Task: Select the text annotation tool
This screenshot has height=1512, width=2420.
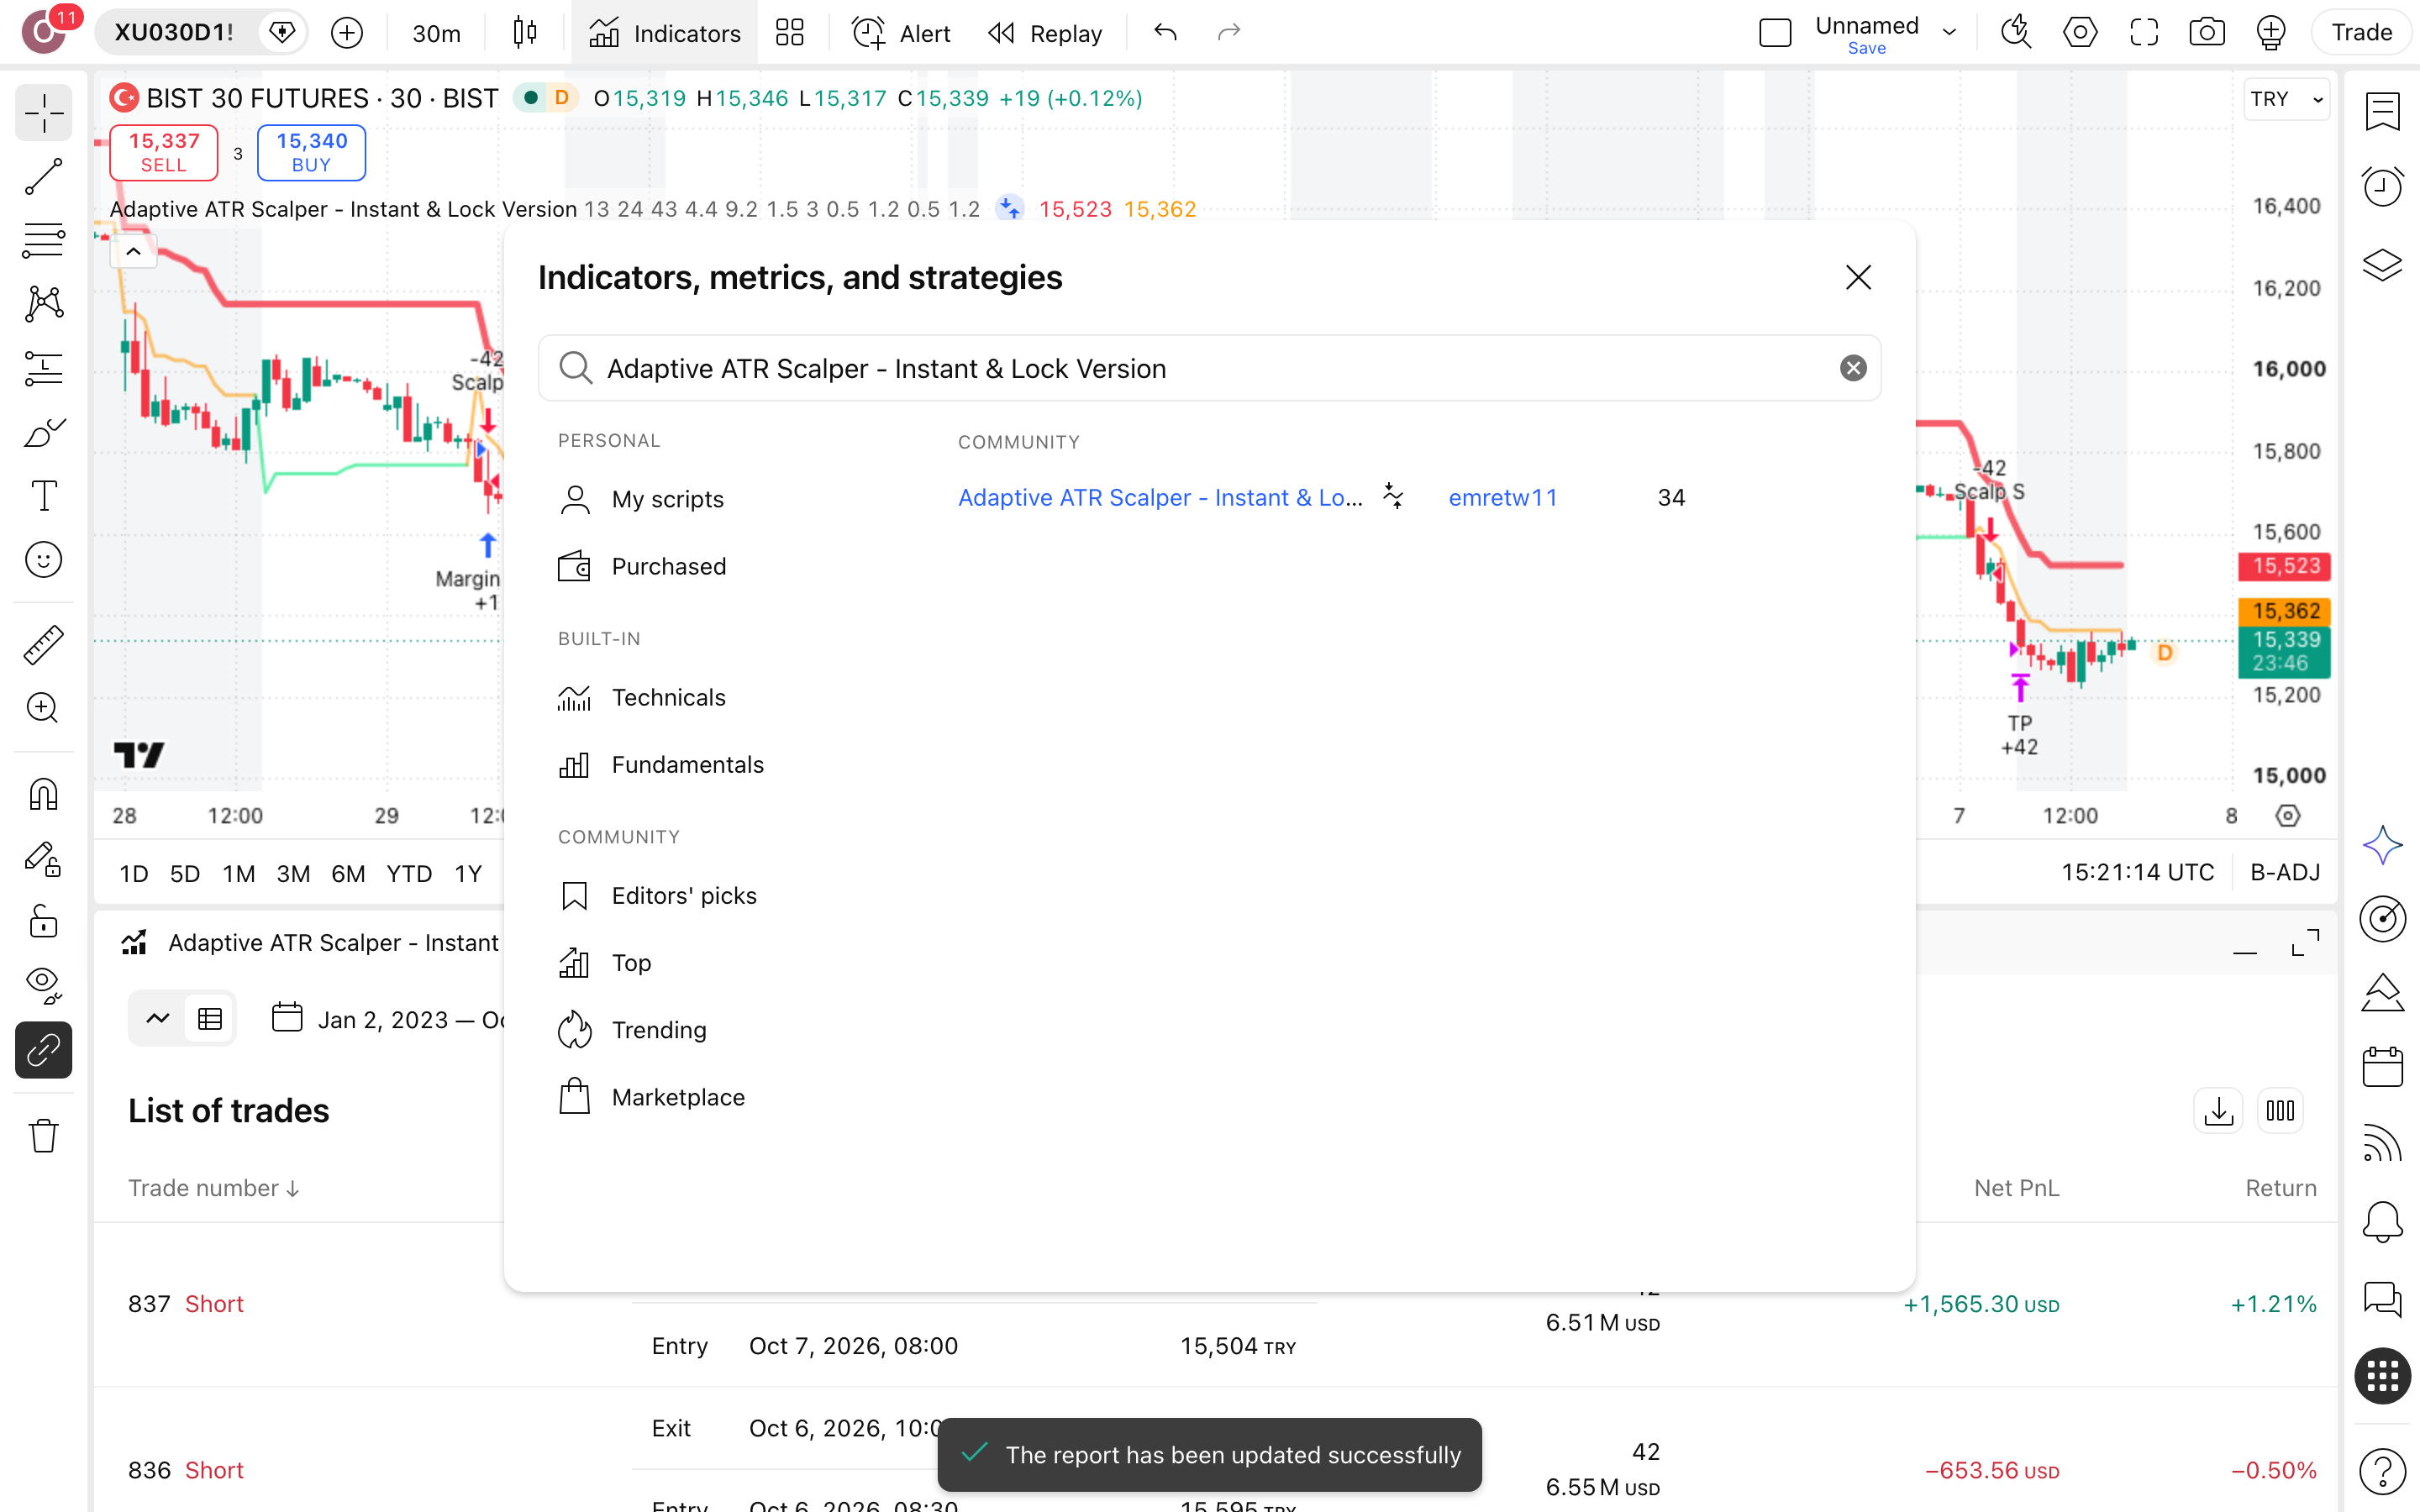Action: point(43,496)
